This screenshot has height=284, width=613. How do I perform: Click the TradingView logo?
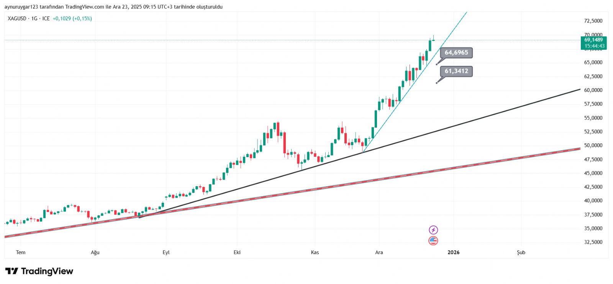tap(39, 271)
